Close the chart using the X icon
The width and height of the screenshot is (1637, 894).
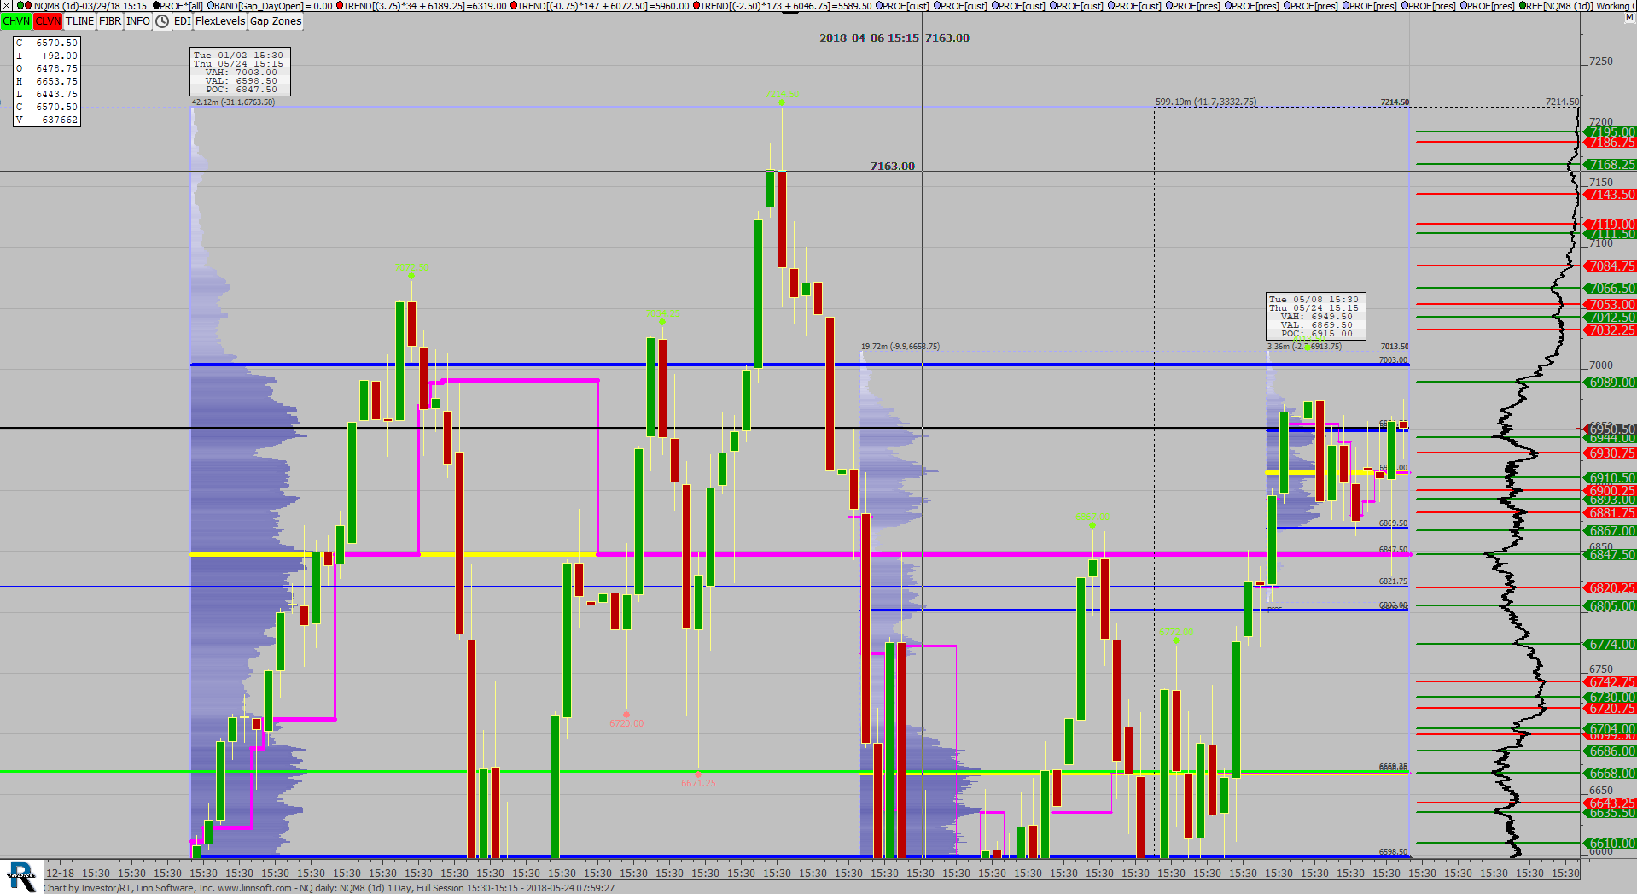click(x=7, y=6)
